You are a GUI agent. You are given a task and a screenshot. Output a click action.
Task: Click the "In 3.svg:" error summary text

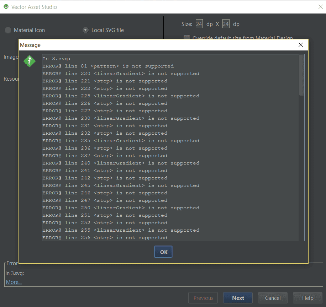coord(14,273)
